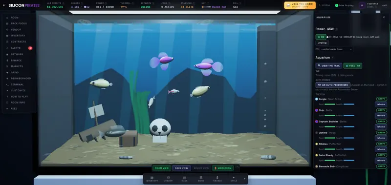Open the user avatar icon top right
Image resolution: width=391 pixels, height=185 pixels.
(x=362, y=5)
